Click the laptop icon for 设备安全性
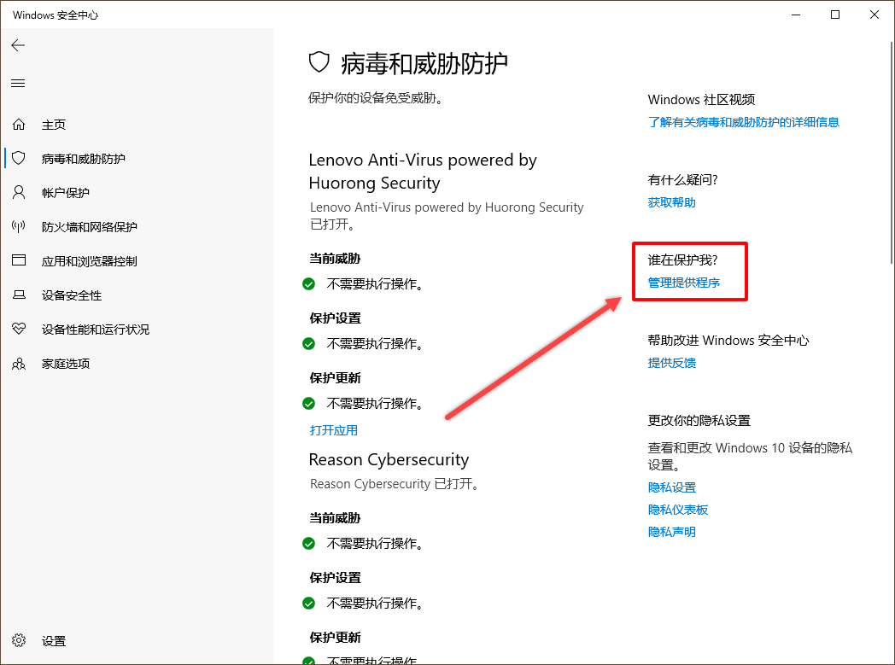Viewport: 895px width, 665px height. tap(19, 295)
